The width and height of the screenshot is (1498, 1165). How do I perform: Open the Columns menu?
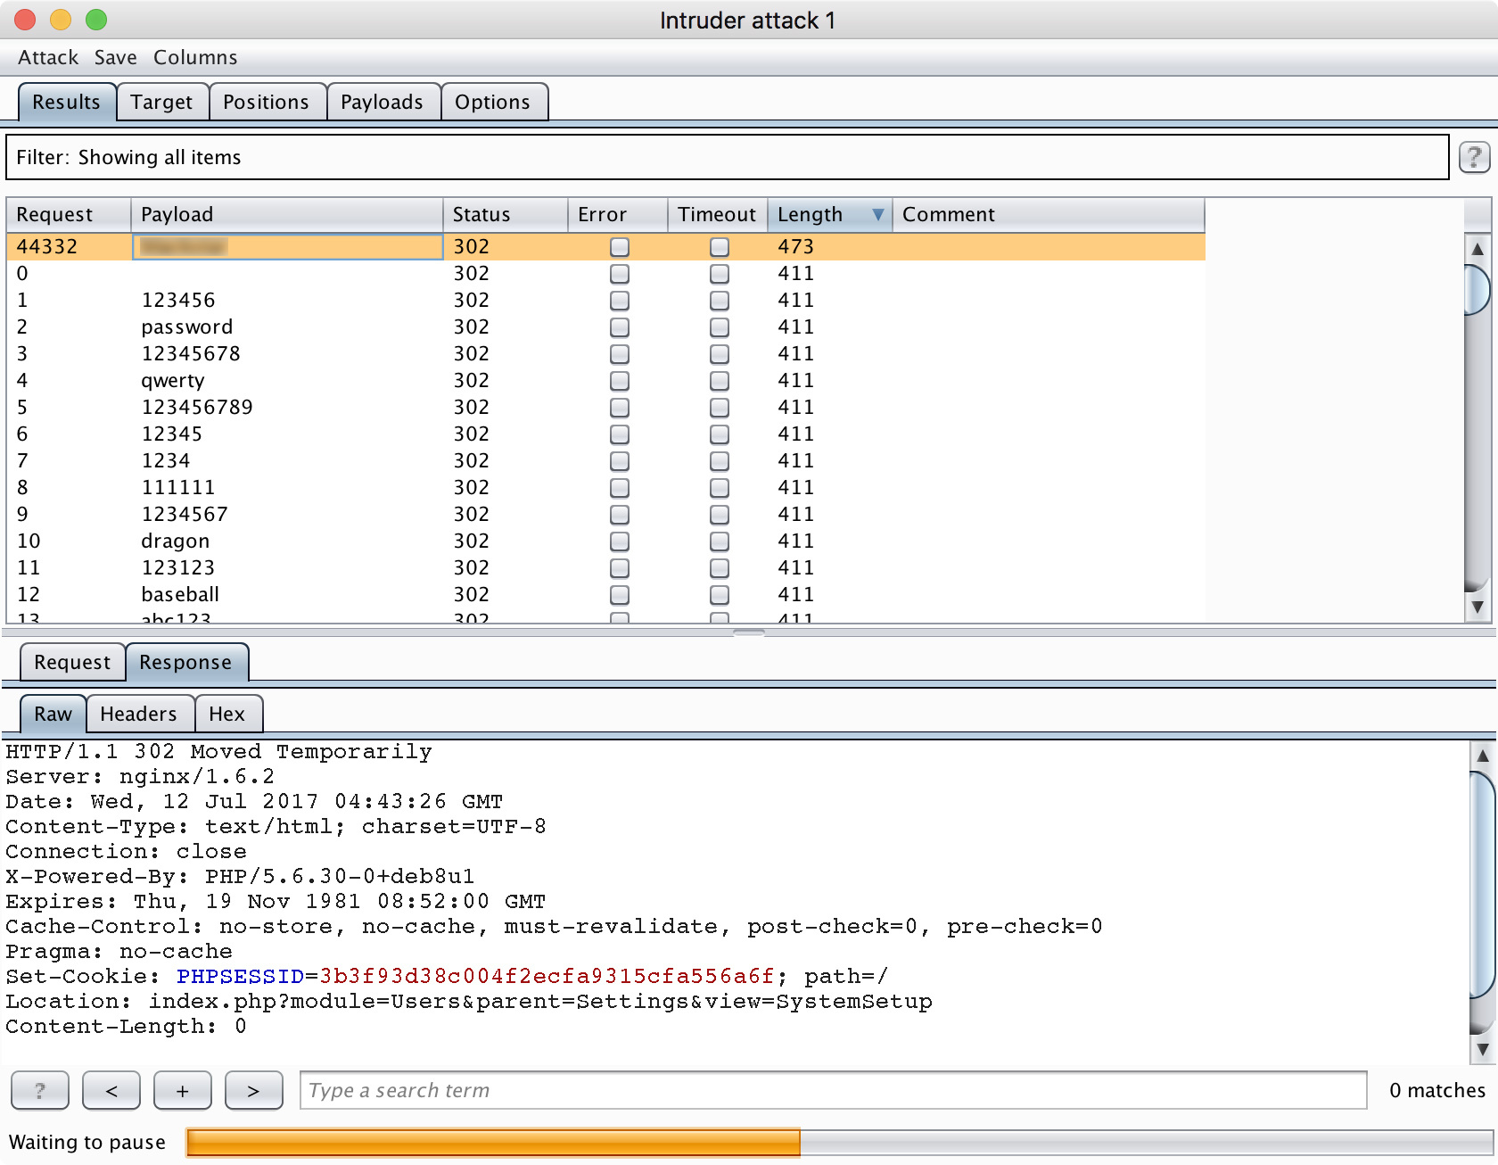pyautogui.click(x=195, y=58)
